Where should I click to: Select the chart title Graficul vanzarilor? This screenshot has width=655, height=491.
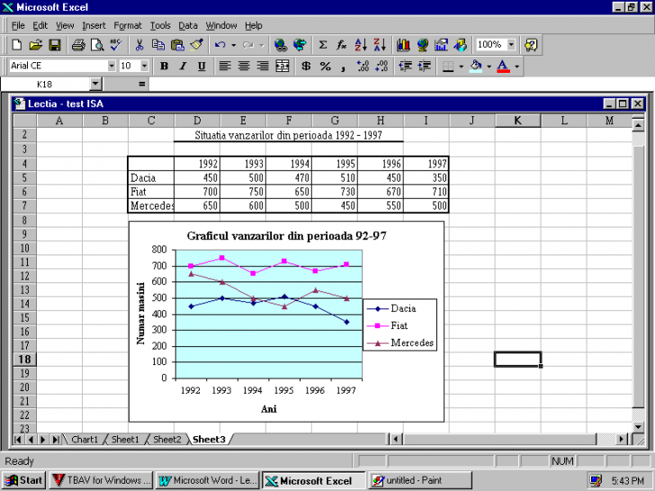coord(286,236)
